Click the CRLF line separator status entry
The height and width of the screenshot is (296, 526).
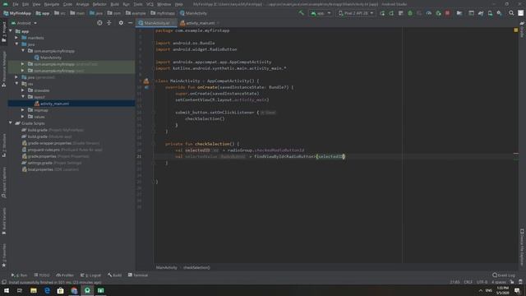click(468, 282)
